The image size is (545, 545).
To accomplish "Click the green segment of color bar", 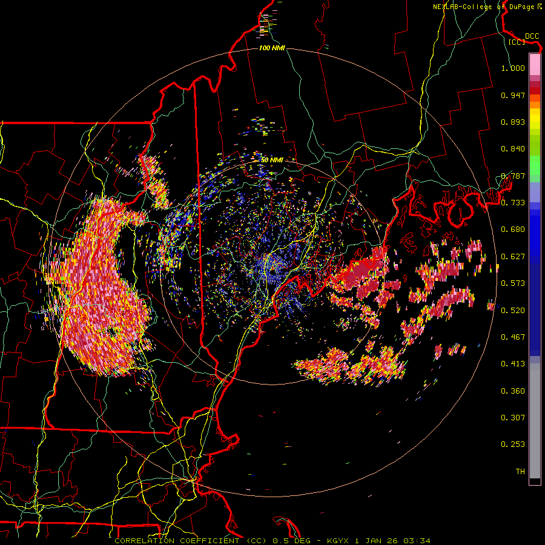I will [x=535, y=165].
